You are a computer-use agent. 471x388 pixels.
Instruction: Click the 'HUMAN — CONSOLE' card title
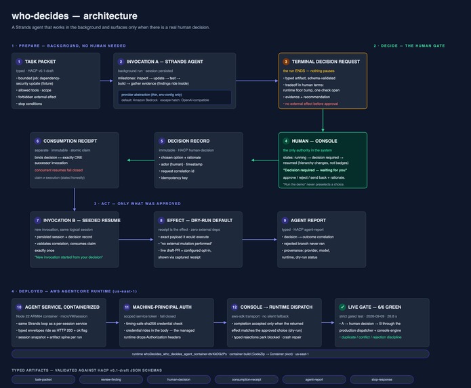coord(314,141)
